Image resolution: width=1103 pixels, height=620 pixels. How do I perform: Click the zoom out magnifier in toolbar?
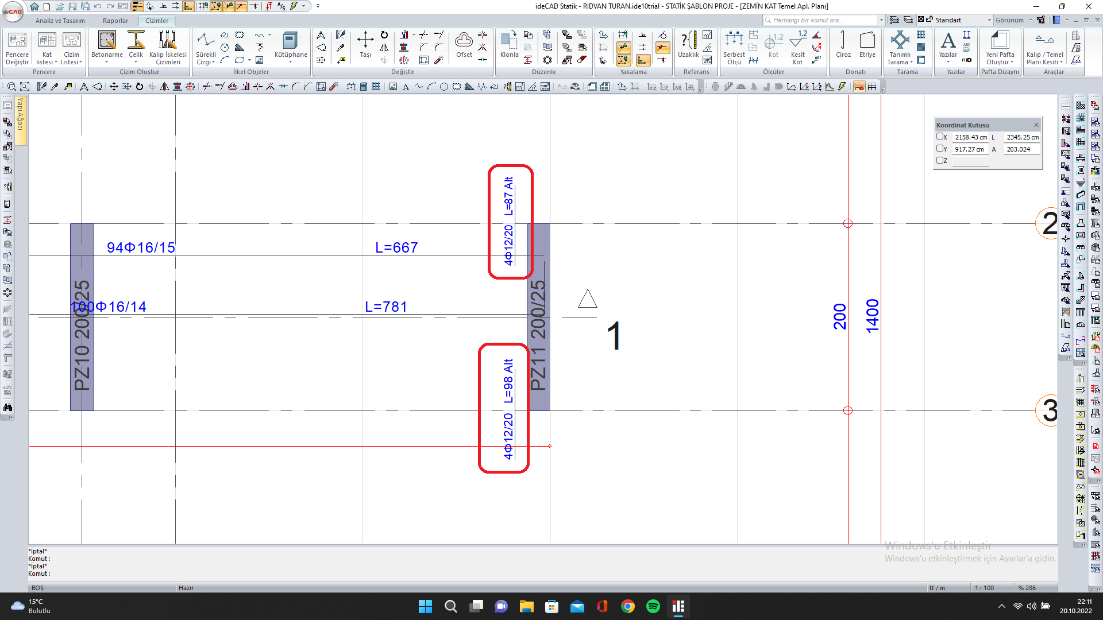[x=11, y=87]
